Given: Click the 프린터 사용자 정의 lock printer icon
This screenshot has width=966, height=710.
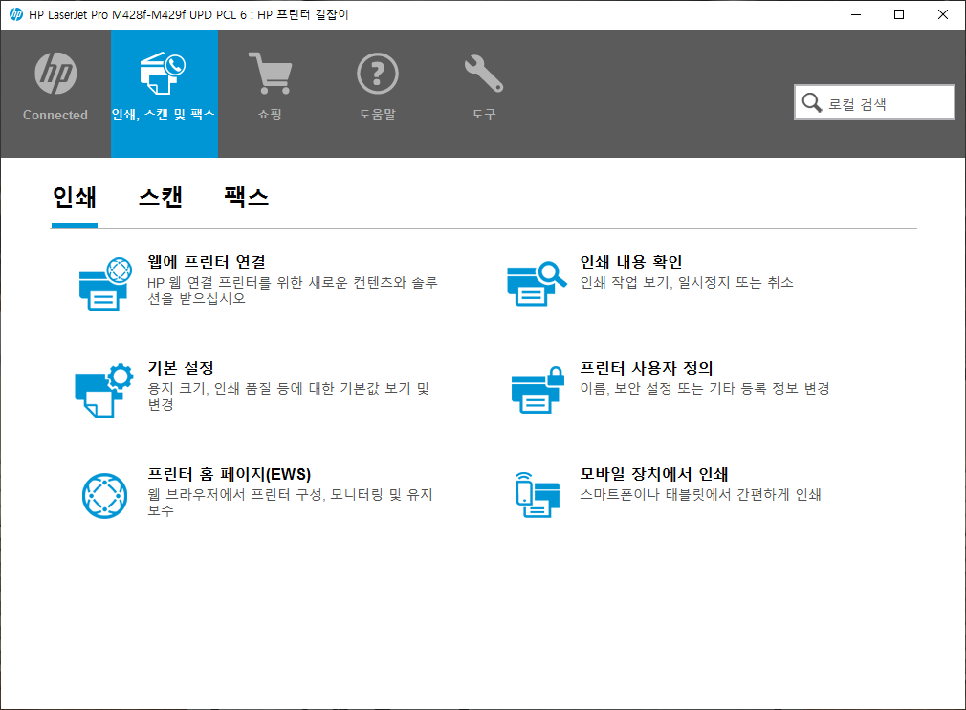Looking at the screenshot, I should pos(538,390).
